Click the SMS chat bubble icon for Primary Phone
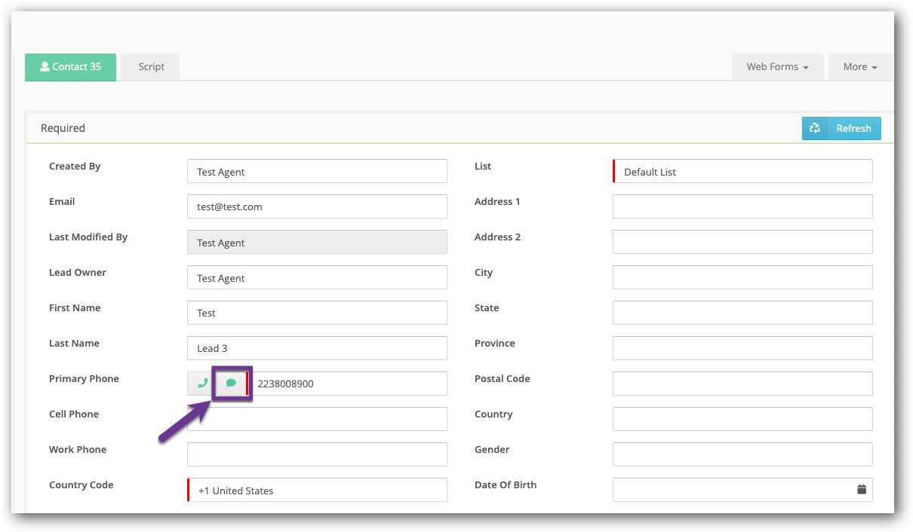Viewport: 913px width, 532px height. [231, 383]
